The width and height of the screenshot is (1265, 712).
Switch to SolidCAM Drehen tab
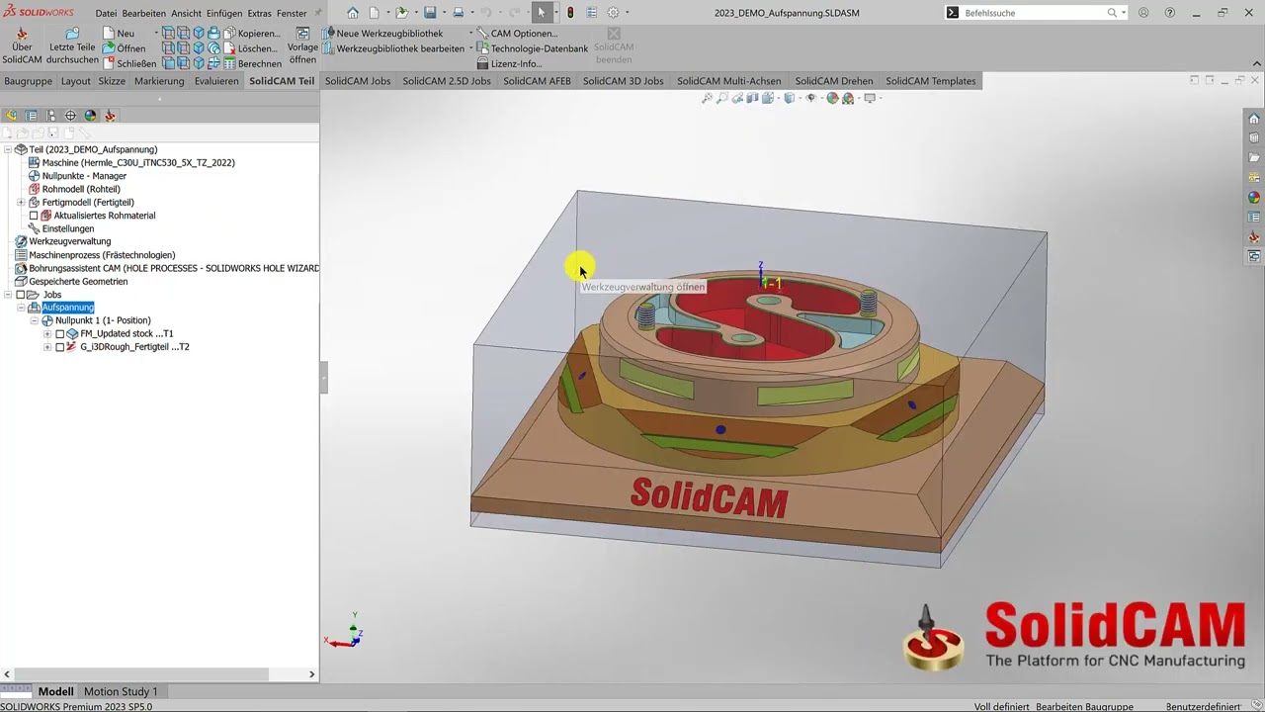[x=834, y=81]
